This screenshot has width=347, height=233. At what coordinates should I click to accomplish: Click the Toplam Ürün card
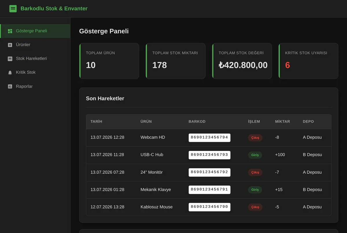pos(109,61)
